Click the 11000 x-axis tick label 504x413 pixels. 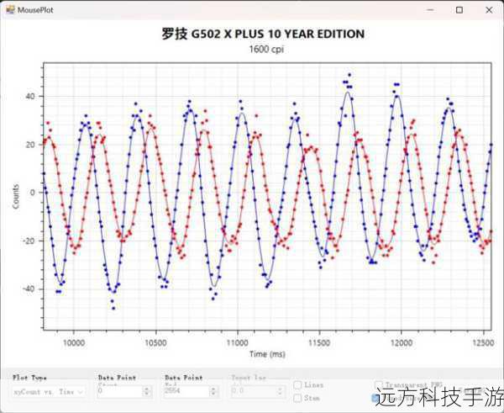[238, 343]
